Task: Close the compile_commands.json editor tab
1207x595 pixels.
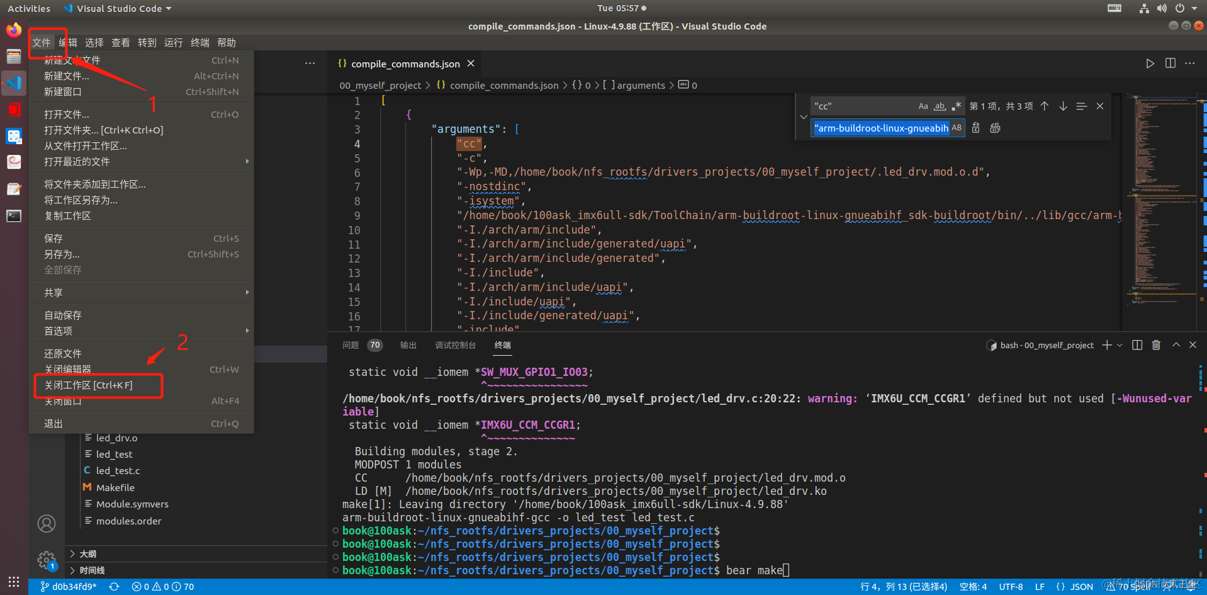Action: coord(471,64)
